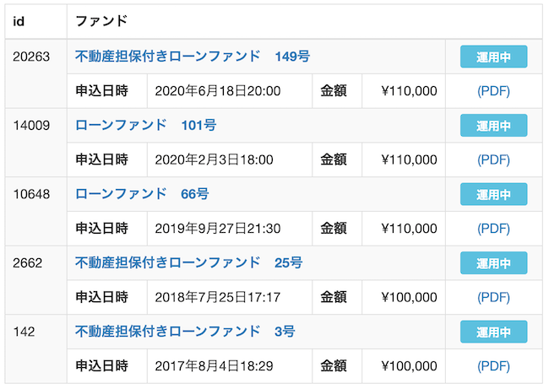This screenshot has height=389, width=549.
Task: Click 運用中 badge for 101号 fund
Action: pyautogui.click(x=494, y=125)
